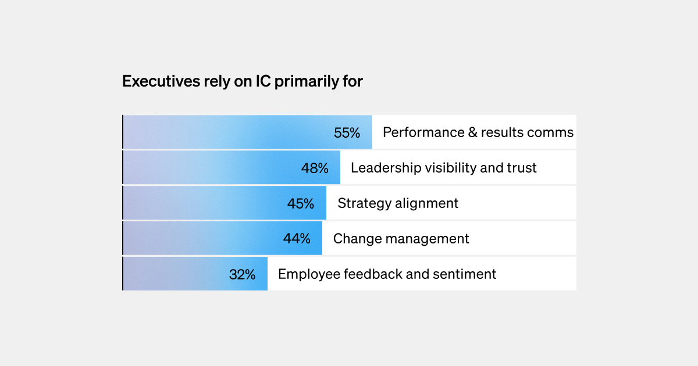Click the middle of the top blue bar
The width and height of the screenshot is (698, 366).
(247, 132)
